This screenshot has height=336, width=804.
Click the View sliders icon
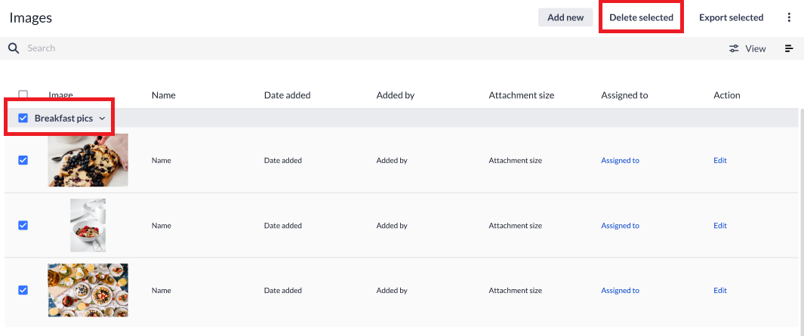pos(735,49)
